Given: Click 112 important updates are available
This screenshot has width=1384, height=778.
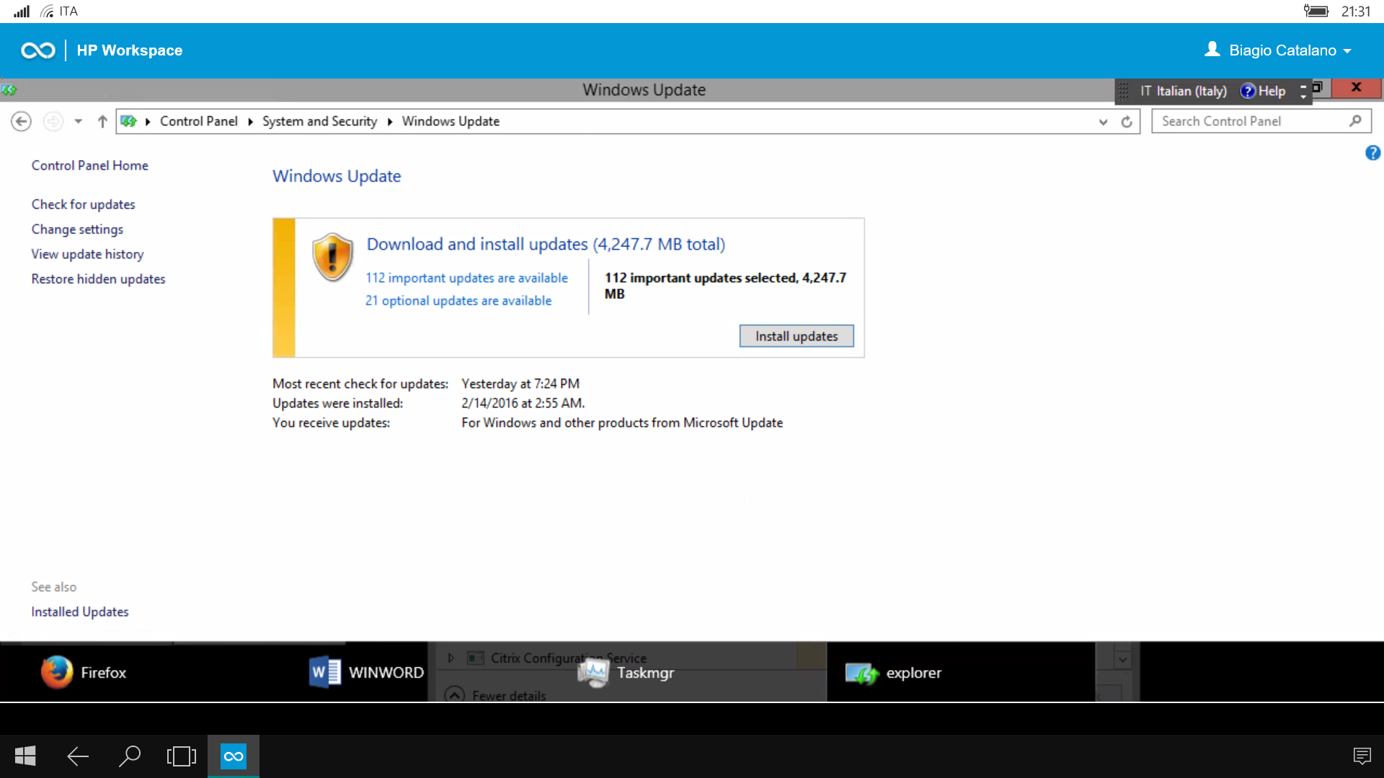Looking at the screenshot, I should 466,277.
